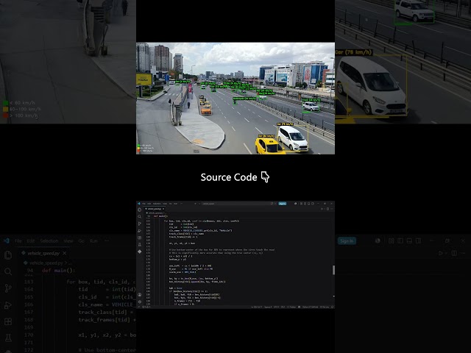Open Explorer icon in small center VS Code
This screenshot has height=353, width=471.
click(139, 210)
